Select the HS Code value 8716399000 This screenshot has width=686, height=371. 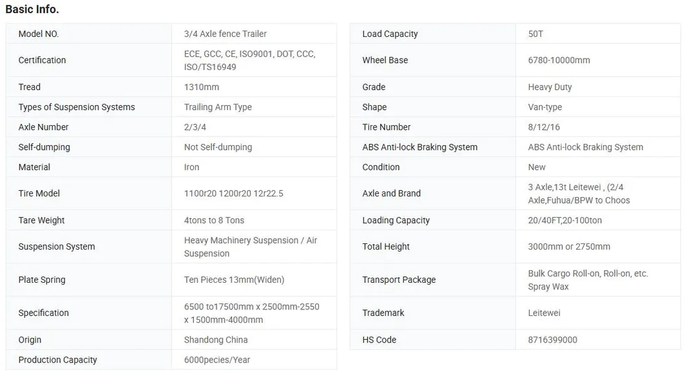[552, 340]
